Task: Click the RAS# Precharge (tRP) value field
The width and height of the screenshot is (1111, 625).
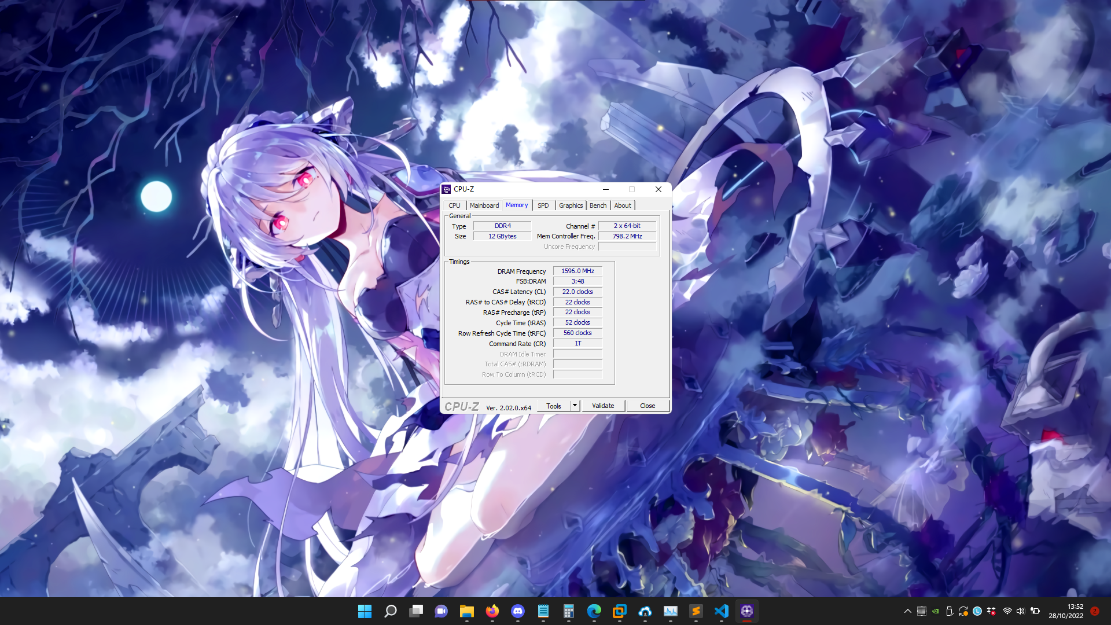Action: pos(577,312)
